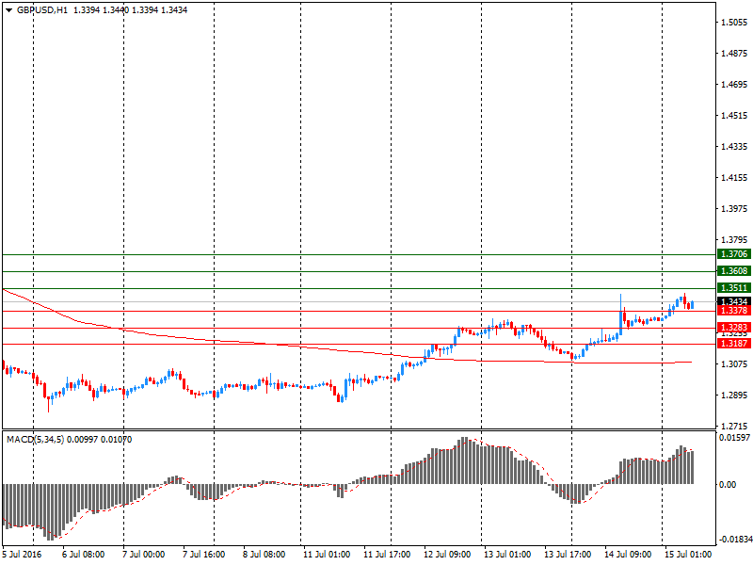This screenshot has height=565, width=753.
Task: Click the 14 Jul 09:00 time axis label
Action: tap(628, 555)
